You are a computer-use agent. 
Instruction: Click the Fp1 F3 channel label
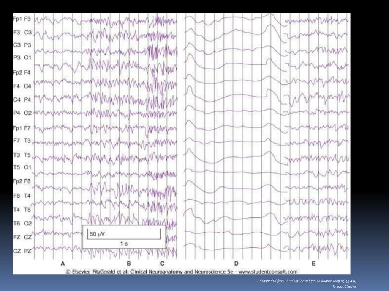22,19
